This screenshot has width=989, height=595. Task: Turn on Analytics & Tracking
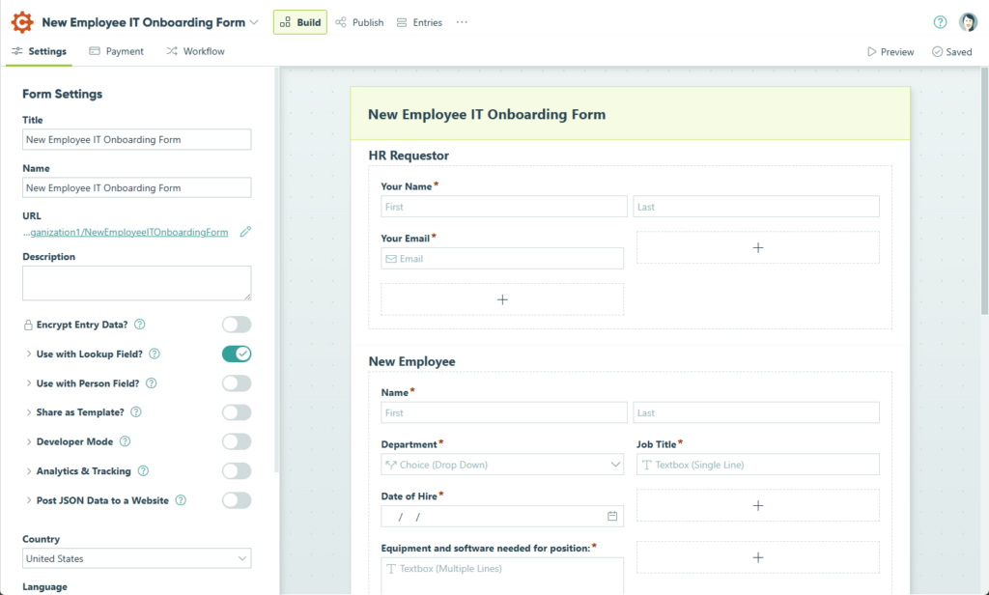click(236, 470)
